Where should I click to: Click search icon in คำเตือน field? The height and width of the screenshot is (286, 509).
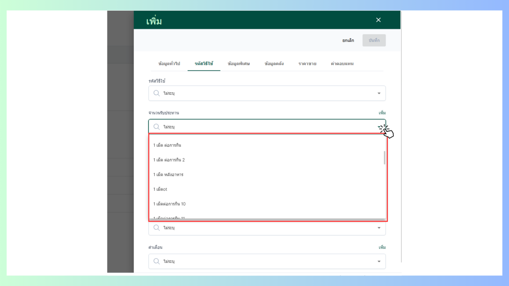(157, 261)
